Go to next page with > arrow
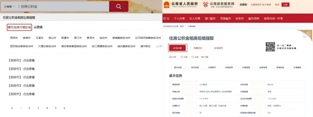Image resolution: width=313 pixels, height=117 pixels. [64, 108]
